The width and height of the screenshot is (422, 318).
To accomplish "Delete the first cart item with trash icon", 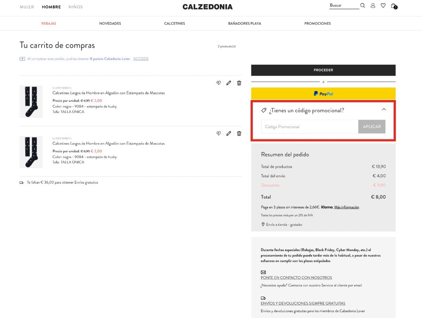I will pos(239,83).
